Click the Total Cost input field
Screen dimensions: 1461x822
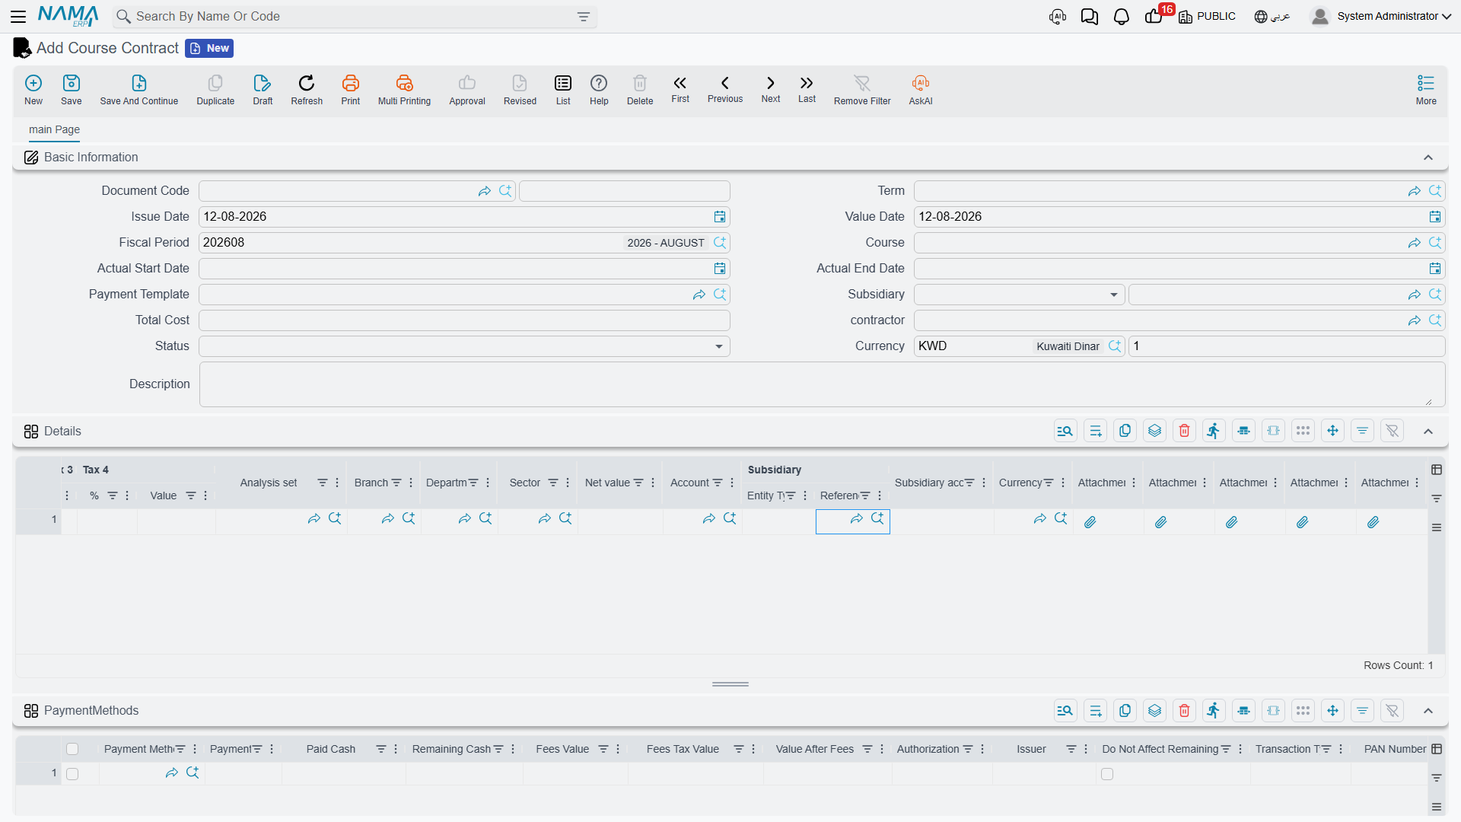pos(464,320)
